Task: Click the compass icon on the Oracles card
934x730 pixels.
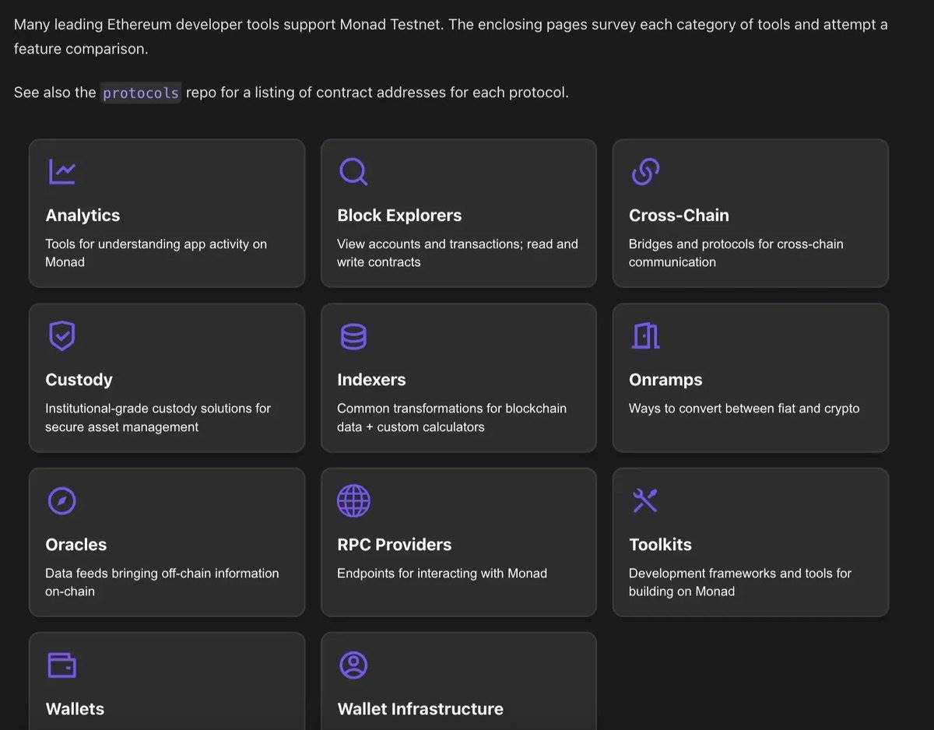Action: point(62,500)
